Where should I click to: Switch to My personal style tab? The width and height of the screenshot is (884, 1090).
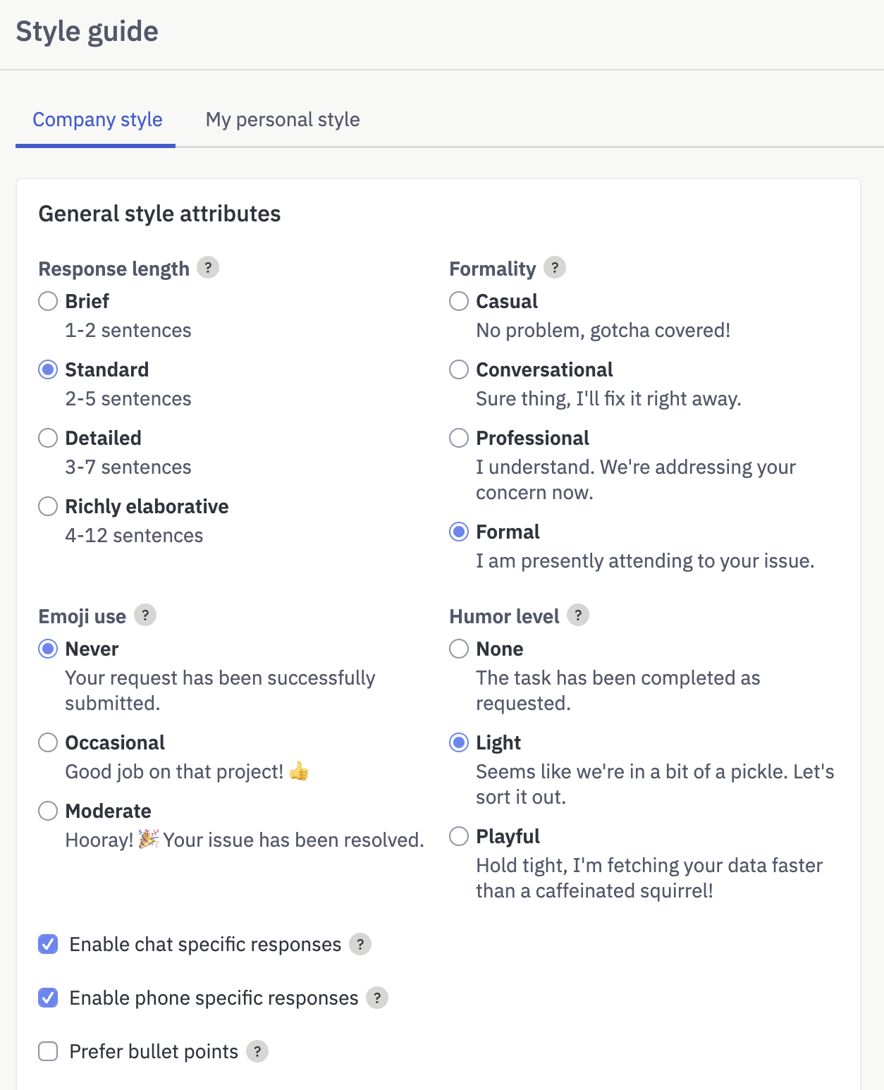point(283,120)
